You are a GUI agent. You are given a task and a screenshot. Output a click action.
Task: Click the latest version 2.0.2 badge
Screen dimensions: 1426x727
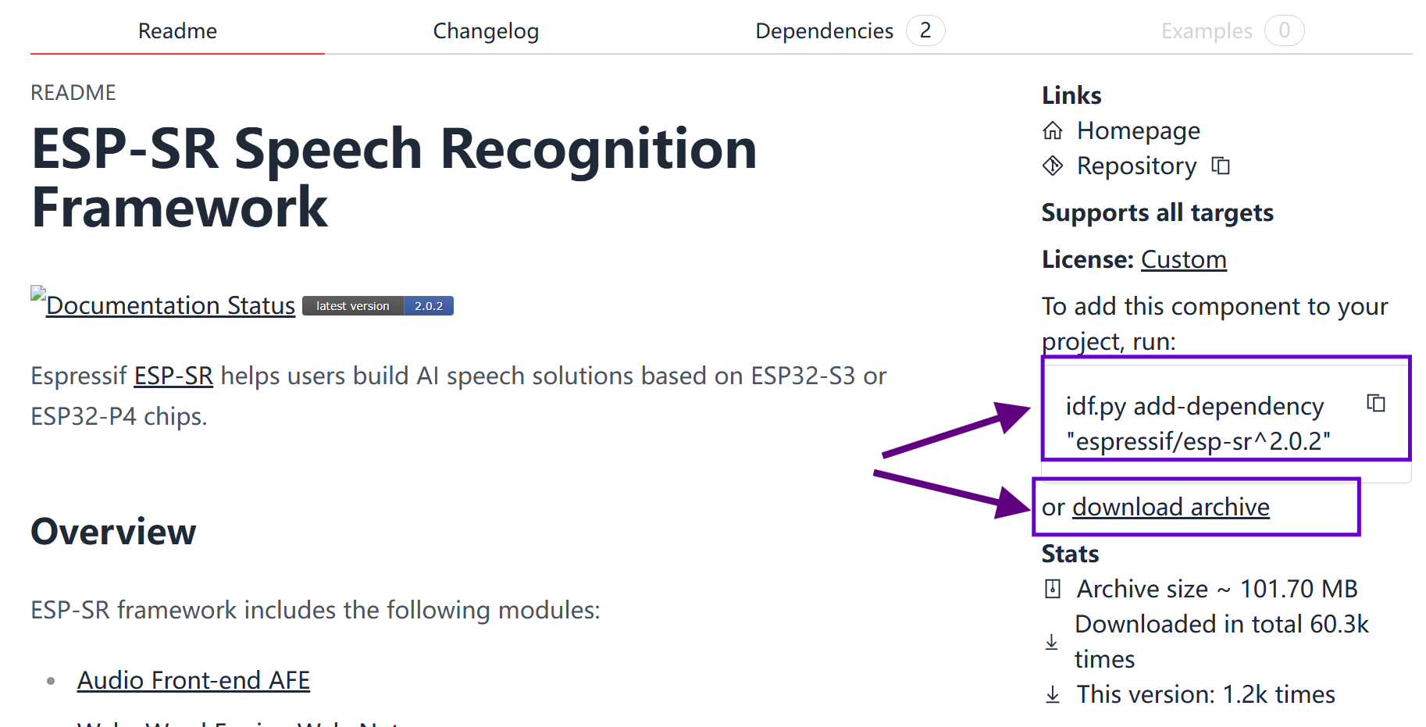378,306
